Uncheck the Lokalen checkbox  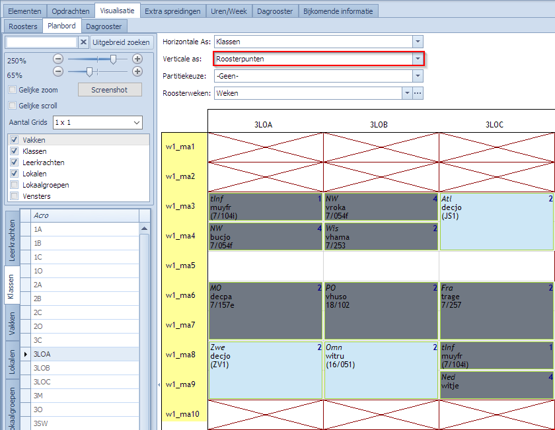pyautogui.click(x=14, y=174)
